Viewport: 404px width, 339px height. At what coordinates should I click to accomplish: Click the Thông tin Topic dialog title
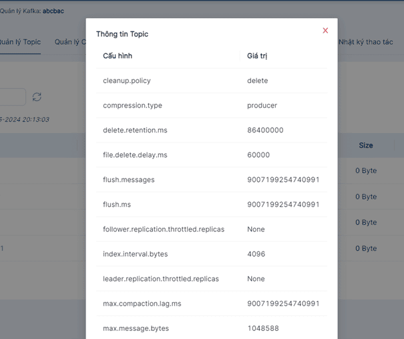click(122, 34)
